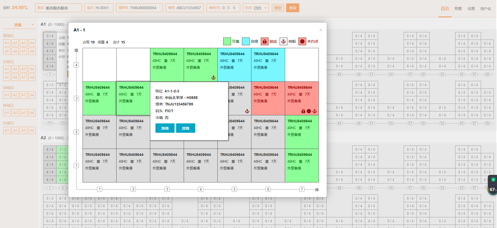Focus the 航次 HLS001 input field
The width and height of the screenshot is (497, 228).
click(99, 8)
